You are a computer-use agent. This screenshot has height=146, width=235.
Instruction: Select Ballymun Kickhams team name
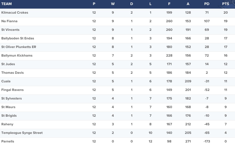pos(17,55)
